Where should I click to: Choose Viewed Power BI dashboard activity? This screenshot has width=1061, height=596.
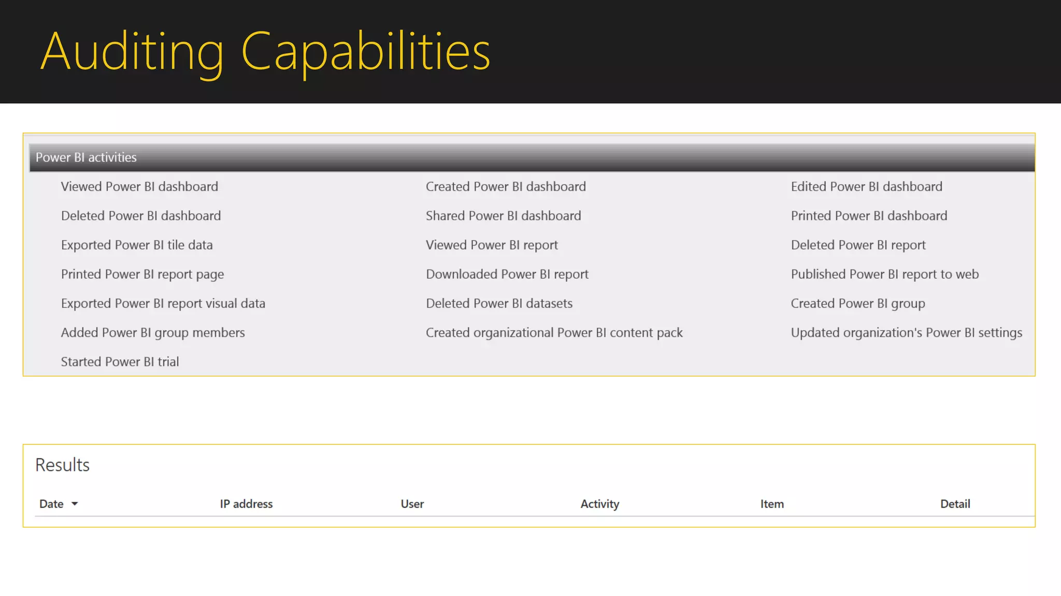pyautogui.click(x=139, y=187)
